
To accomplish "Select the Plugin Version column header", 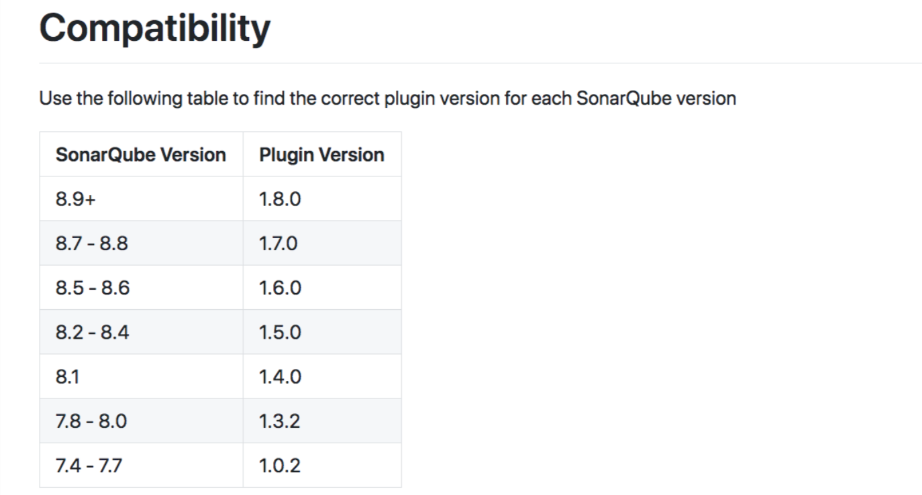I will click(x=322, y=154).
